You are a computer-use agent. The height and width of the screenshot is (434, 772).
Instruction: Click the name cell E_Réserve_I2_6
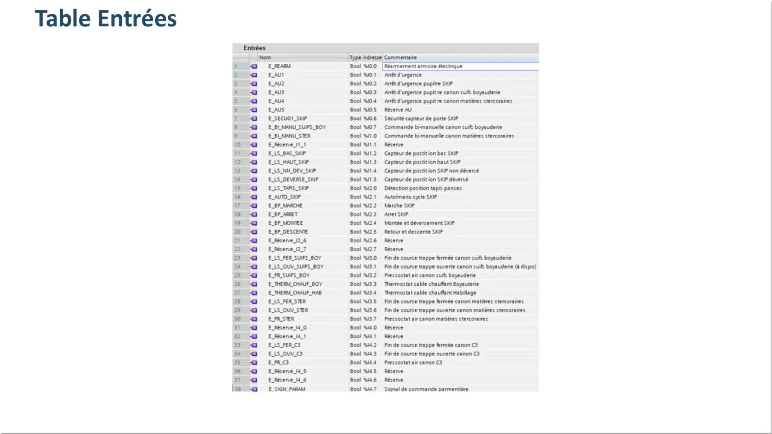point(287,241)
